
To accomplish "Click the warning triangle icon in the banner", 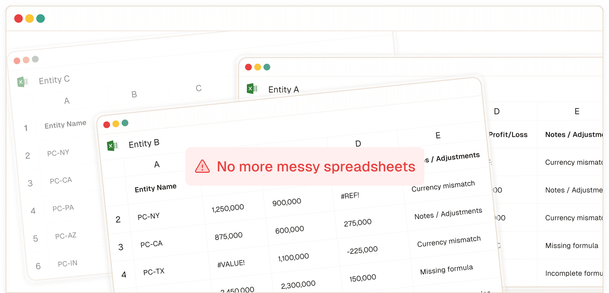I will (202, 166).
